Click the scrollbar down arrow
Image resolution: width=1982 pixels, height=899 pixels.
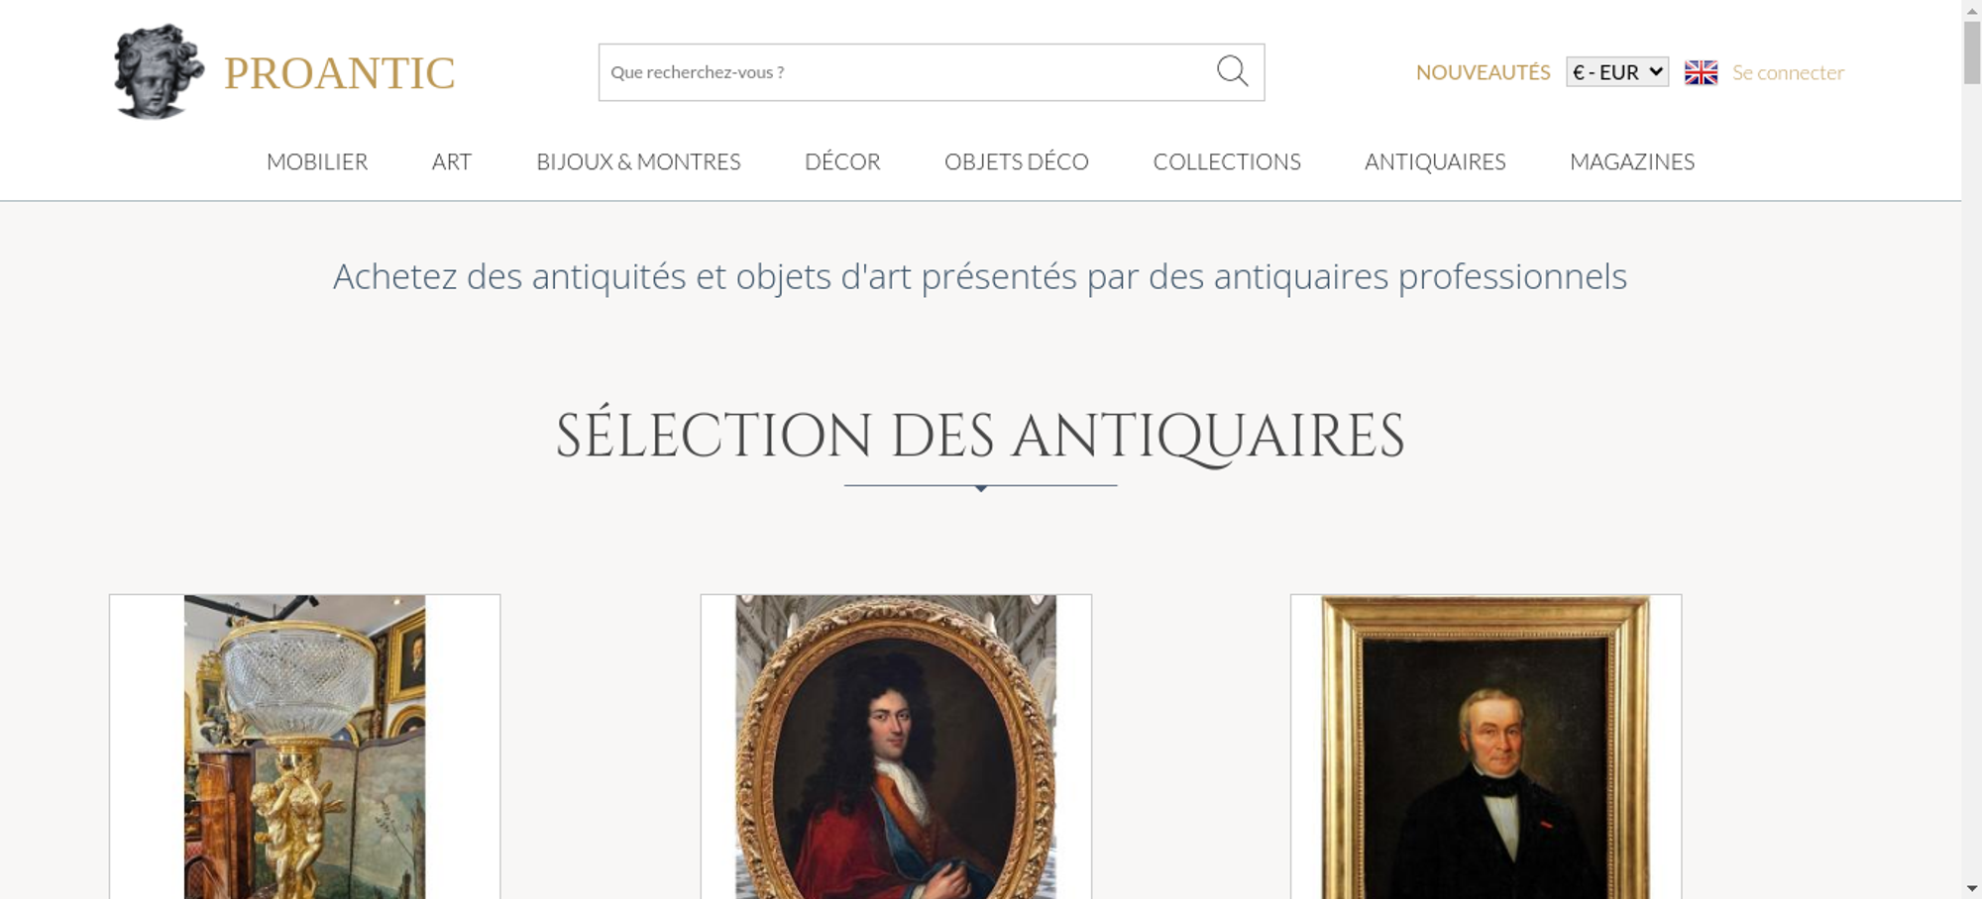click(1972, 889)
